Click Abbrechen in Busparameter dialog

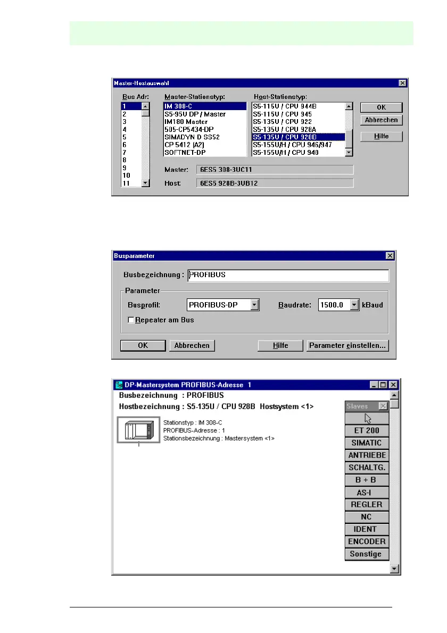(x=192, y=346)
